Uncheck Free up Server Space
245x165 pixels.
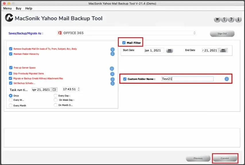11,68
